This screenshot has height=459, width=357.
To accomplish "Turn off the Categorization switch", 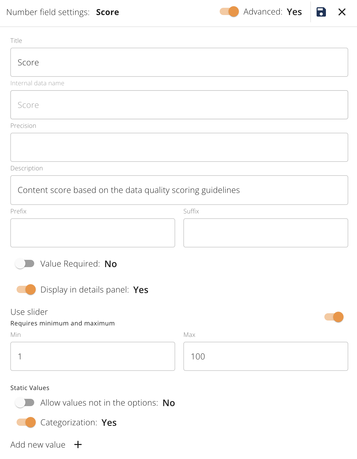I will pyautogui.click(x=26, y=422).
